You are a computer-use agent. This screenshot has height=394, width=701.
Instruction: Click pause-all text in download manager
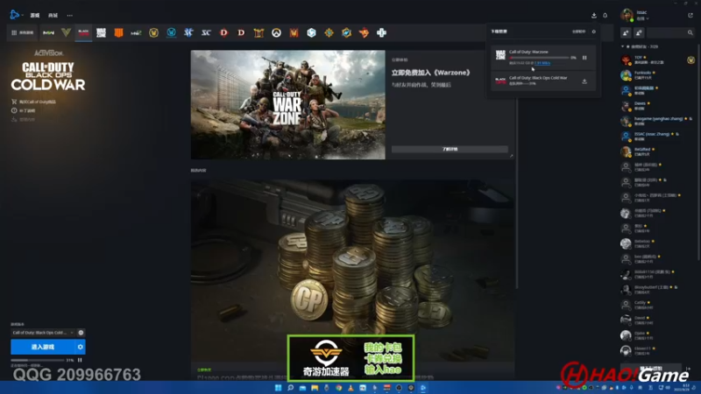pos(579,32)
